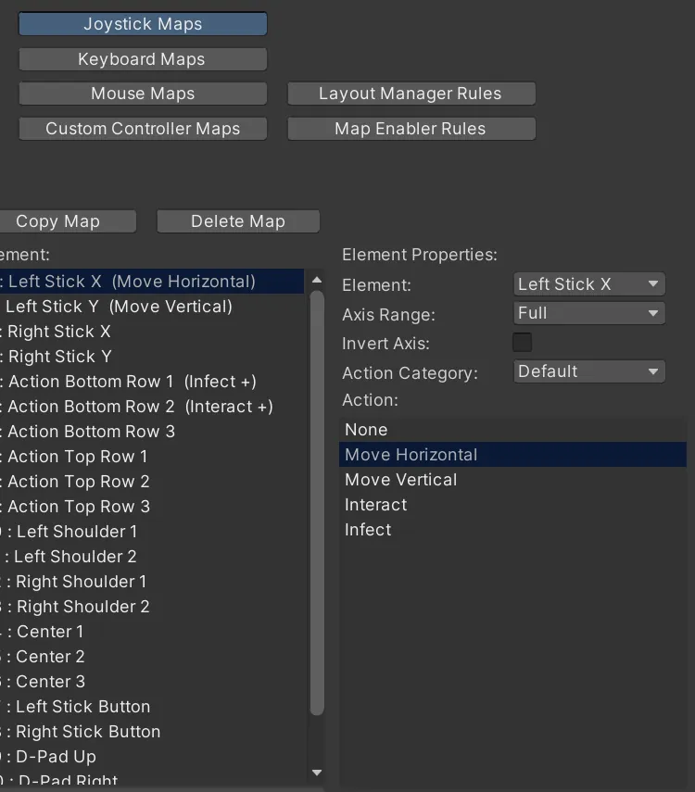Select the Right Shoulder 2 row
Viewport: 695px width, 792px height.
[x=152, y=606]
